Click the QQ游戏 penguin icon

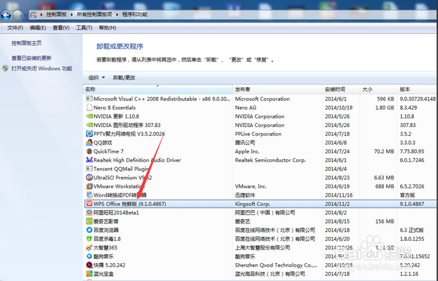(89, 143)
